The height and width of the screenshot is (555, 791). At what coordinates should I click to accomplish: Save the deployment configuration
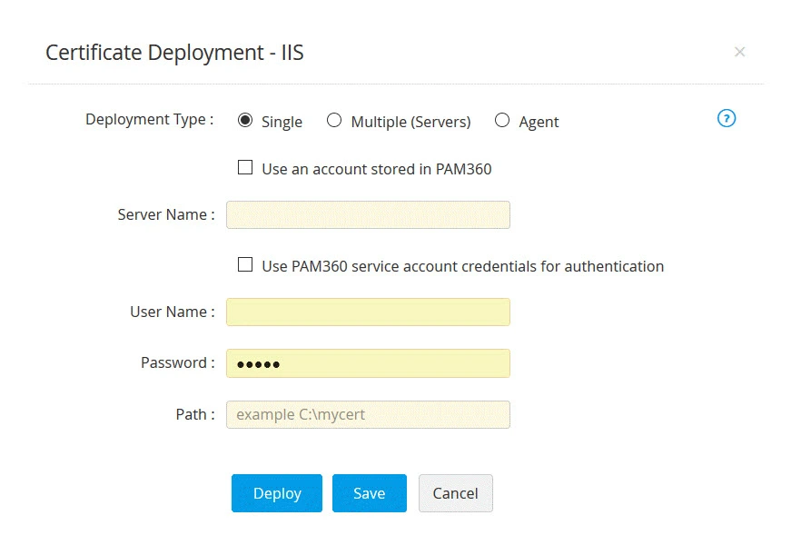(369, 493)
